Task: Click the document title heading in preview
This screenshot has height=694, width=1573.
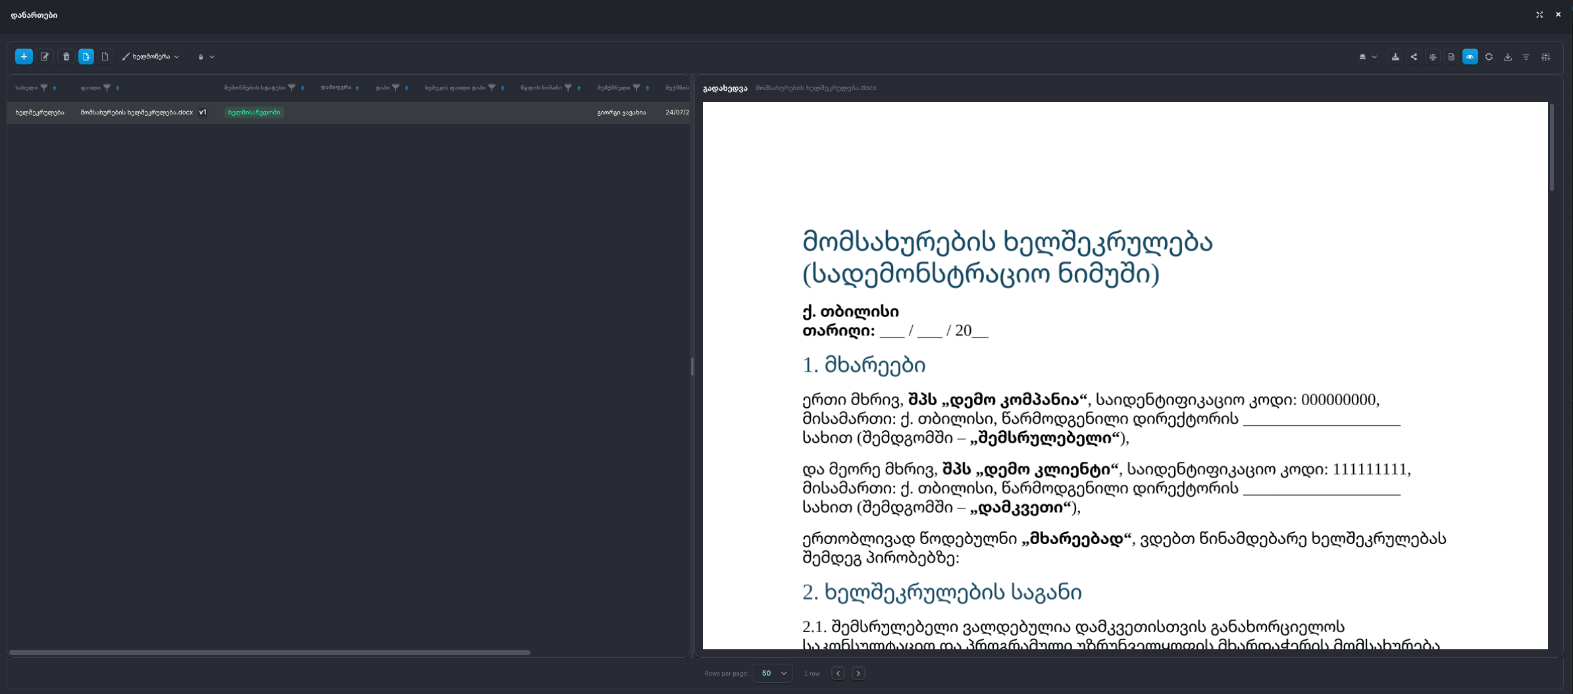Action: 1007,257
